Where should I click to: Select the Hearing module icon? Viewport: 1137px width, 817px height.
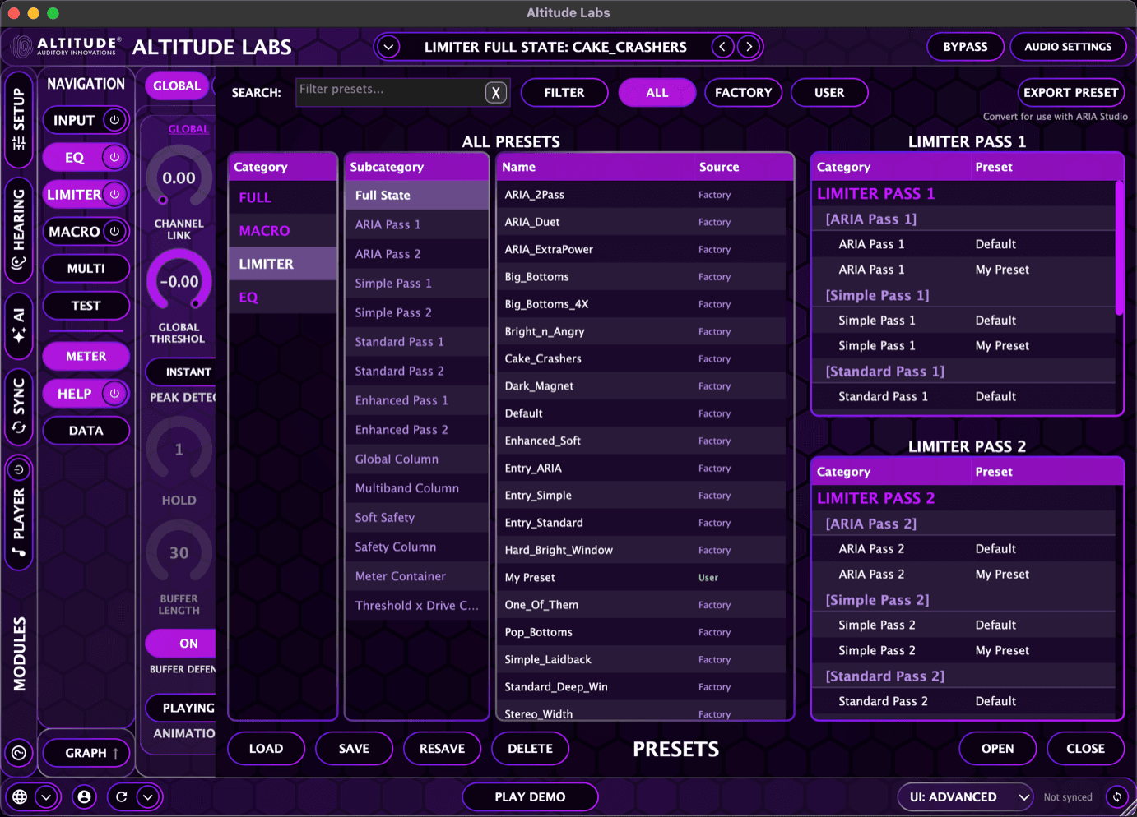click(18, 233)
